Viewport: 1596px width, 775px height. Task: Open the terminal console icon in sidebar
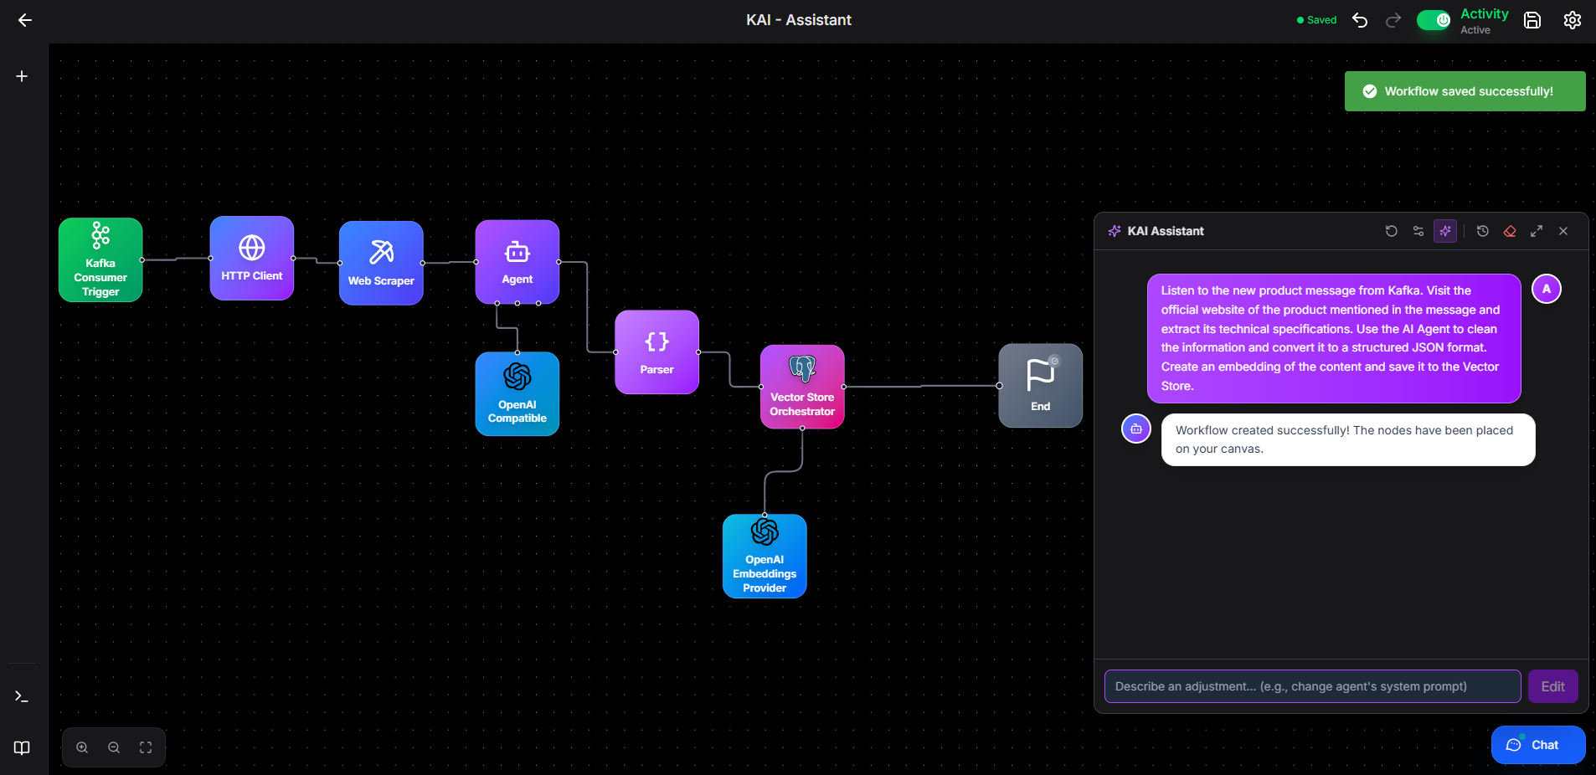point(22,696)
